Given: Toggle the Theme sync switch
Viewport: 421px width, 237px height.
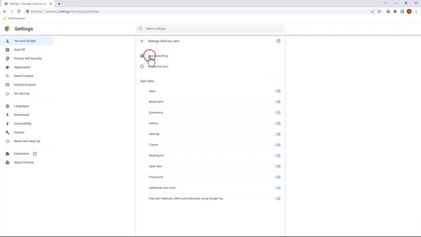Looking at the screenshot, I should (x=278, y=145).
